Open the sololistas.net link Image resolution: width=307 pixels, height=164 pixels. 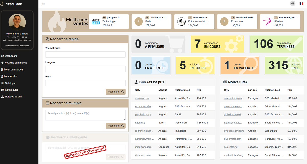coord(231,147)
